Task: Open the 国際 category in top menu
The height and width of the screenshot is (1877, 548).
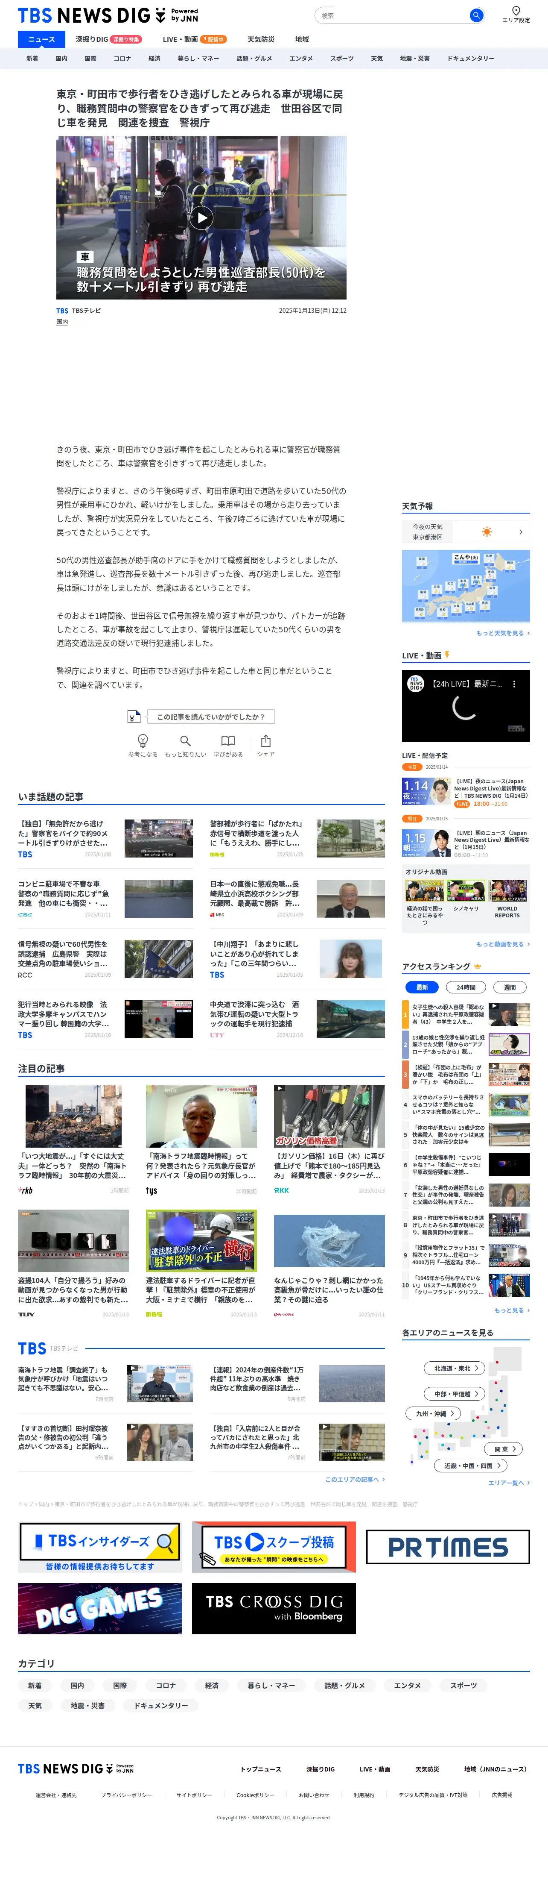Action: tap(90, 58)
